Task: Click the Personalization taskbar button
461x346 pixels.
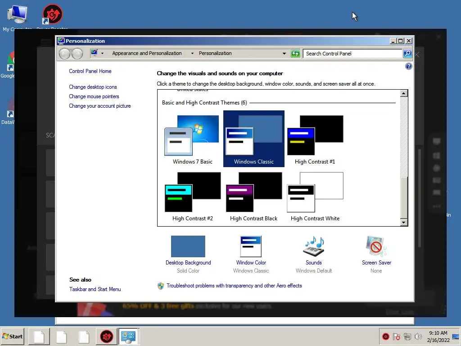Action: pos(128,336)
